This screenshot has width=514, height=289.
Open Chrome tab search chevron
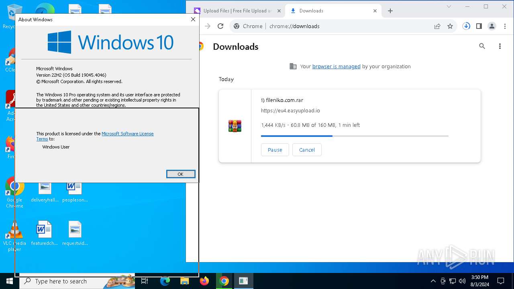click(x=449, y=6)
